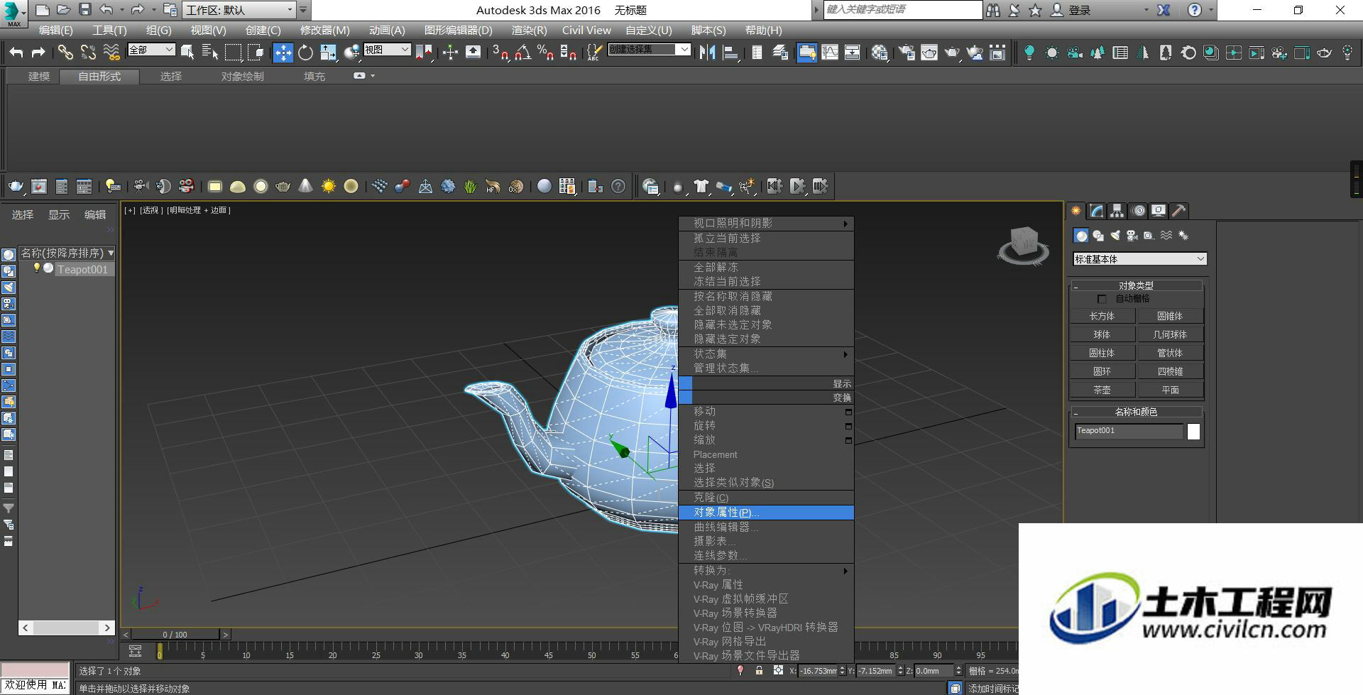Open Select by Name list
This screenshot has height=695, width=1363.
coord(209,52)
